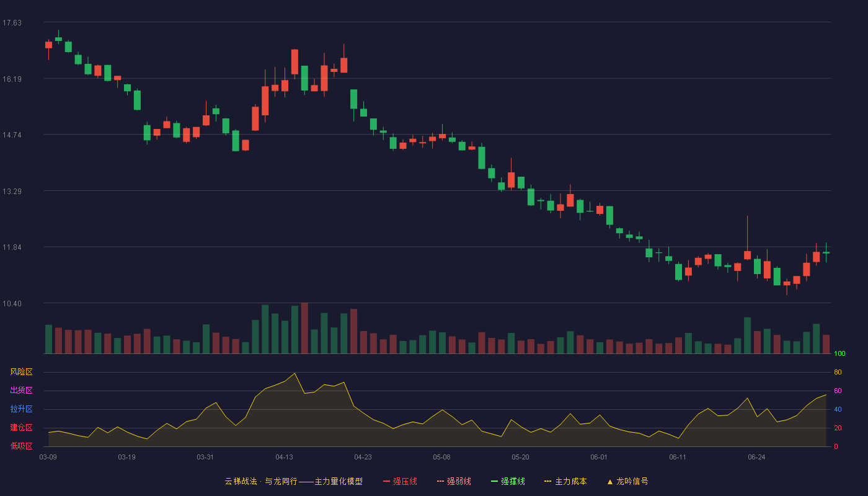
Task: Click the 03-09 date label
Action: (48, 457)
